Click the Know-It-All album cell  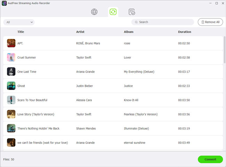tap(131, 100)
